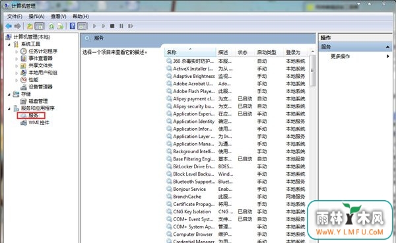
Task: Click the Forward arrow toolbar icon
Action: (18, 26)
